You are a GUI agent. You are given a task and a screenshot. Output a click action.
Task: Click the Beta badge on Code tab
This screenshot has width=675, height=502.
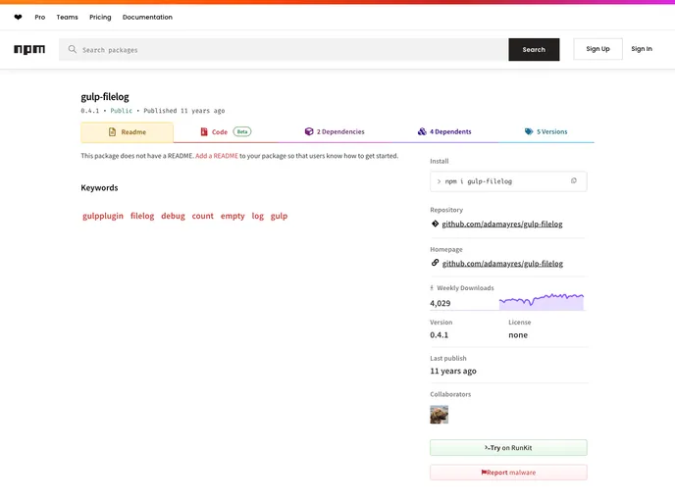click(x=242, y=131)
